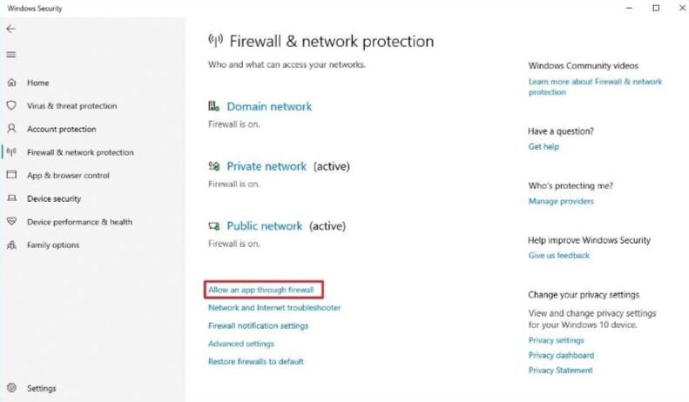Click the Account protection person icon
689x402 pixels.
coord(12,129)
